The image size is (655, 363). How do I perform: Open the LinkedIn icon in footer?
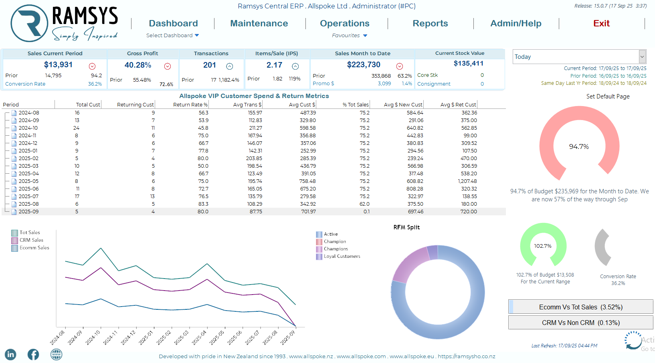pos(10,354)
